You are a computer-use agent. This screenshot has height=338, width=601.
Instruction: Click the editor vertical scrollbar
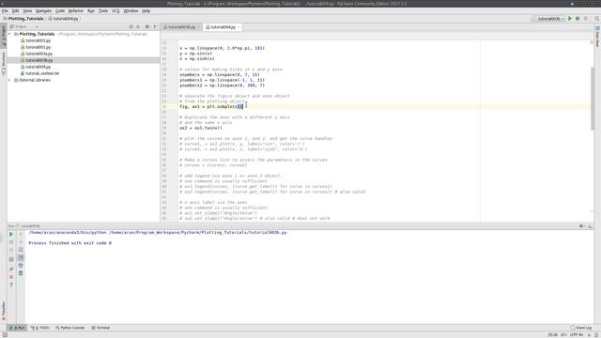593,99
